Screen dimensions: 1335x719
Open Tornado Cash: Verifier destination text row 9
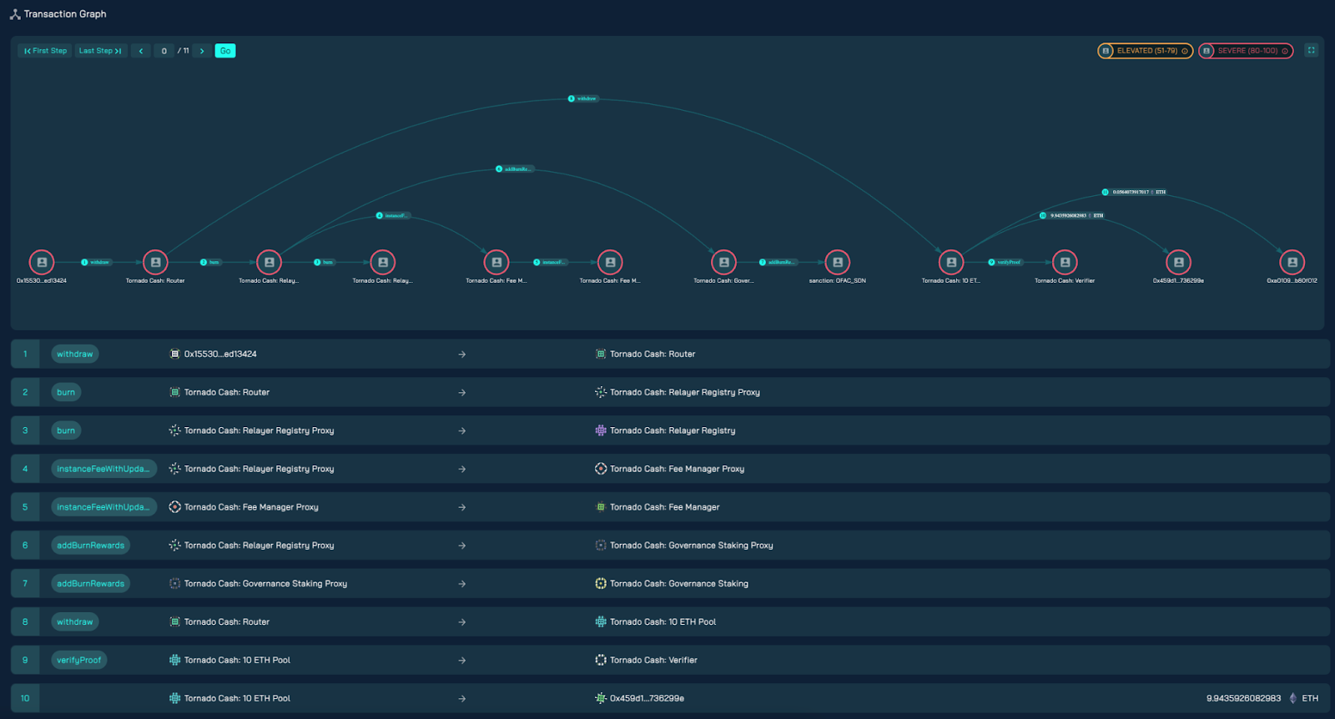[653, 660]
